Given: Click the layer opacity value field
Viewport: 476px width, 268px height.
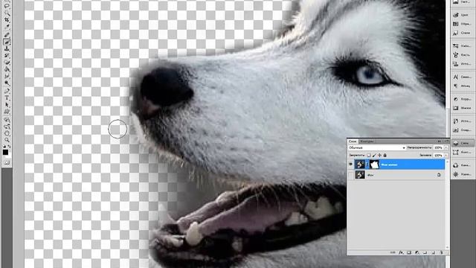Looking at the screenshot, I should (438, 147).
